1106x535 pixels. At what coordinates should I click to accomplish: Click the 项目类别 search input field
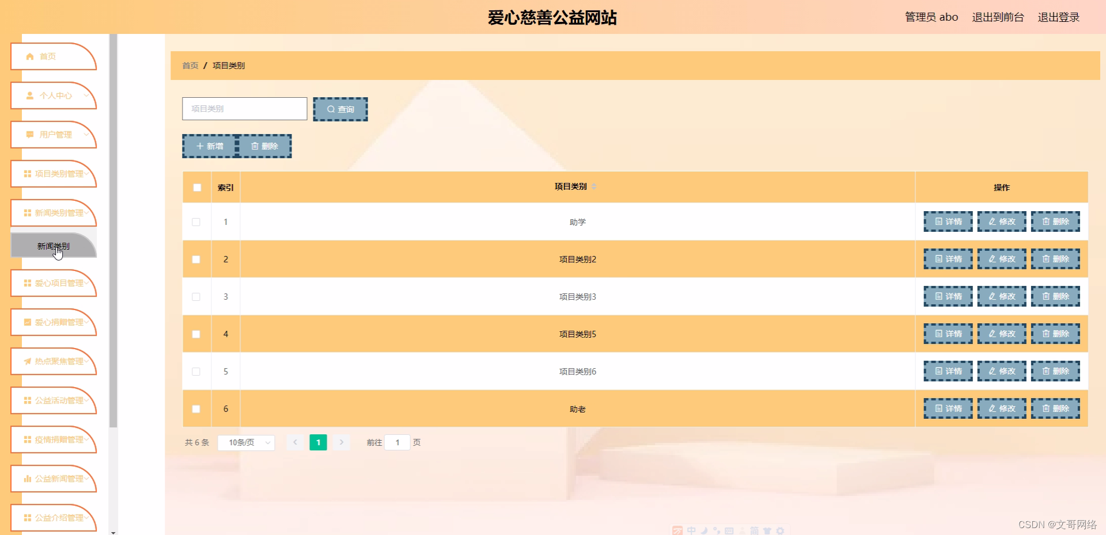[x=244, y=109]
